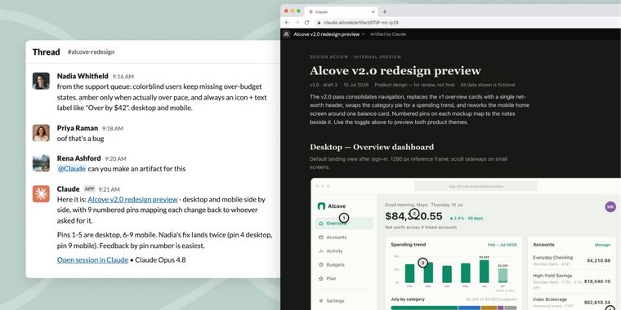
Task: Go forward in the Chrome browser
Action: [x=297, y=23]
